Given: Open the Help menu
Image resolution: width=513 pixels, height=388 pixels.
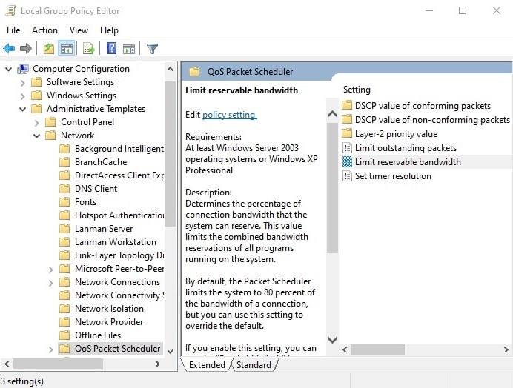Looking at the screenshot, I should 109,30.
